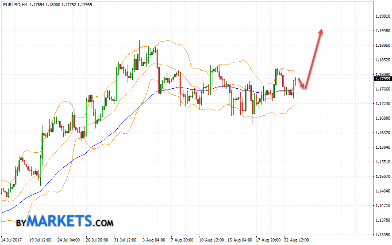Select the 1.16800 price axis label

click(381, 118)
